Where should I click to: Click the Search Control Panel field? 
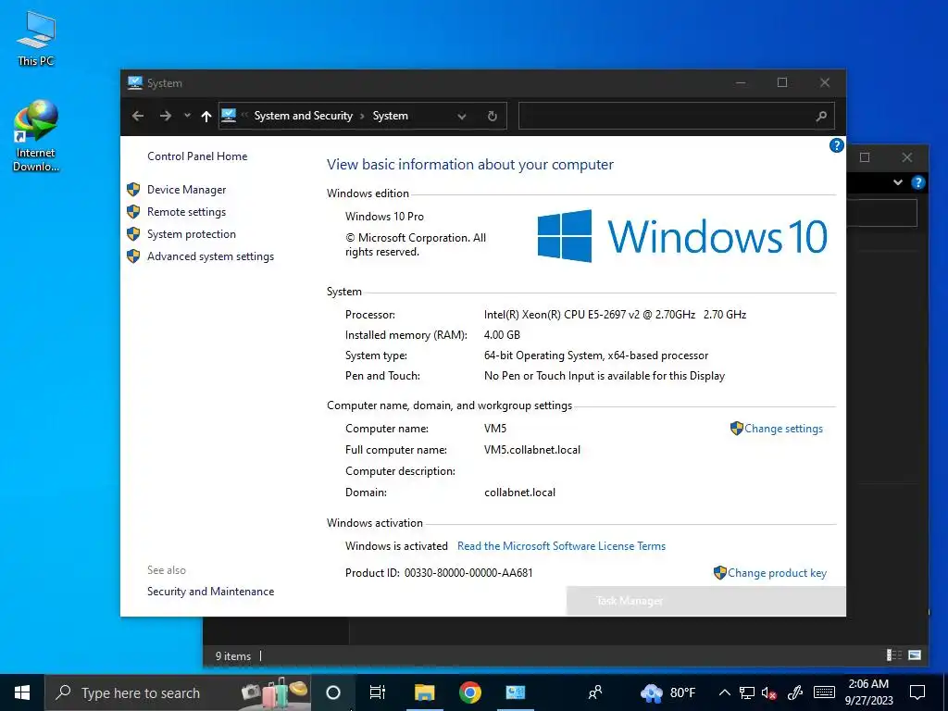pos(677,116)
